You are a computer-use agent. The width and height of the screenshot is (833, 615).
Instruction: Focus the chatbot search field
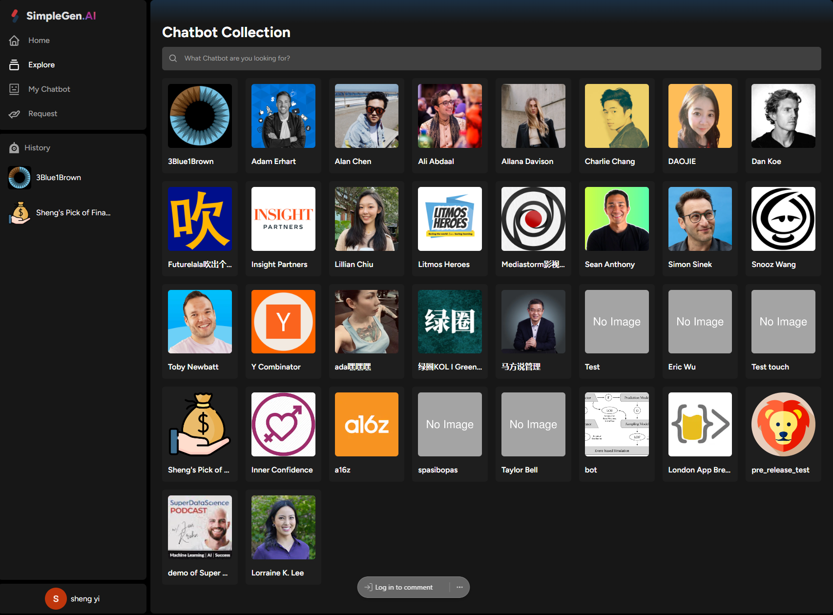pos(491,59)
